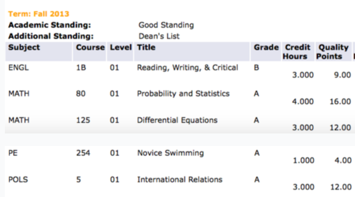Select the Credit Hours column header
This screenshot has height=197, width=355.
(x=297, y=52)
